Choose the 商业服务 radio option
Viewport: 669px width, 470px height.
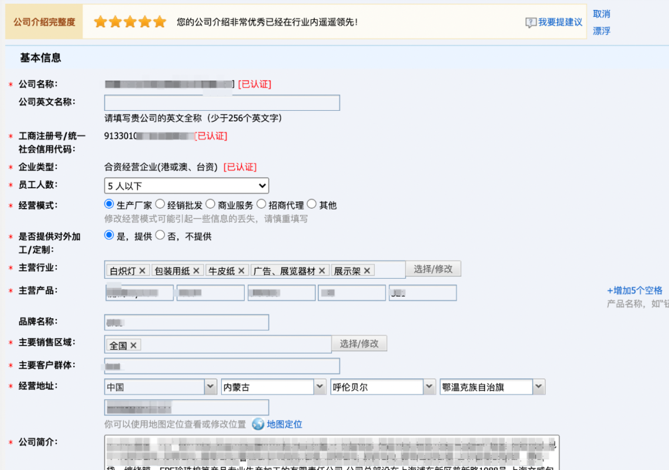(x=211, y=204)
